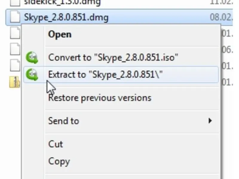239x179 pixels.
Task: Click Restore previous versions
Action: [x=100, y=98]
